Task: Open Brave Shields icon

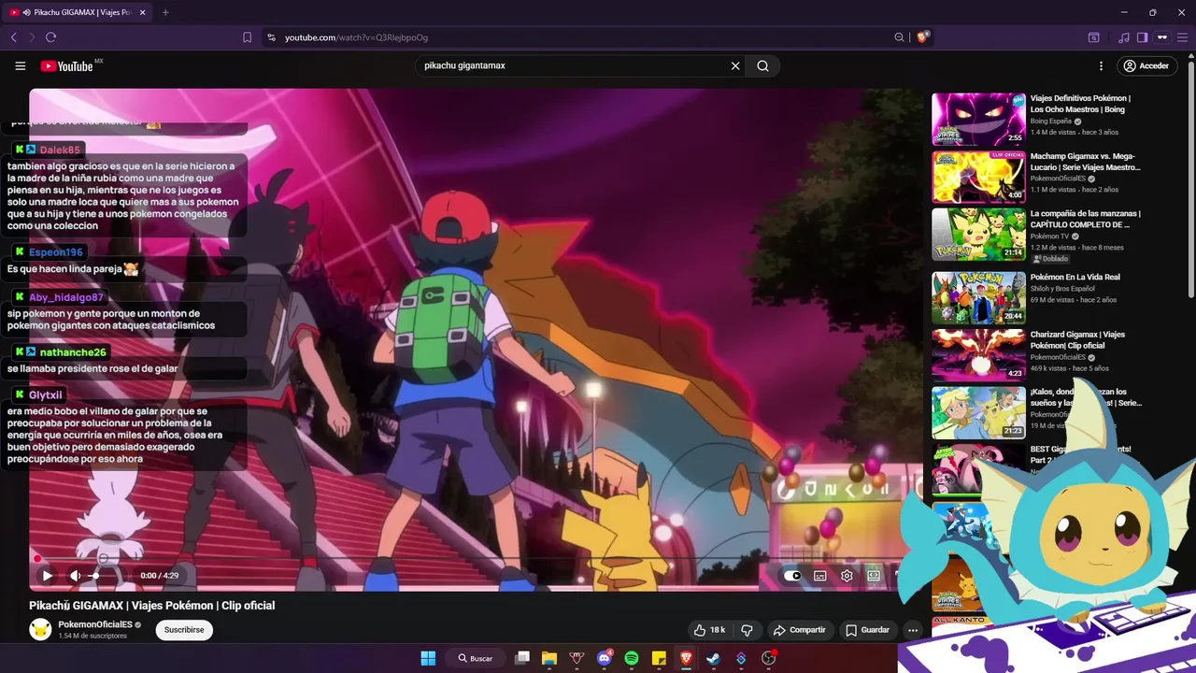Action: pyautogui.click(x=923, y=37)
